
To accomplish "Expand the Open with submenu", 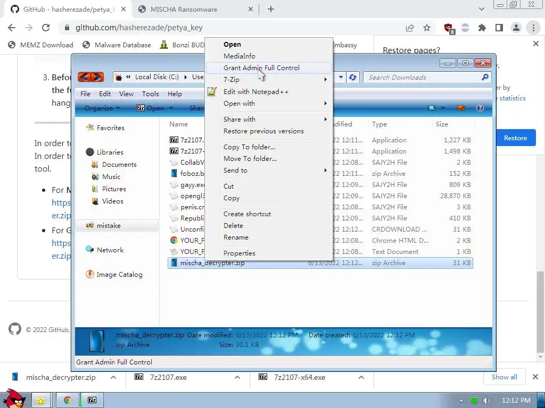I will pos(269,104).
